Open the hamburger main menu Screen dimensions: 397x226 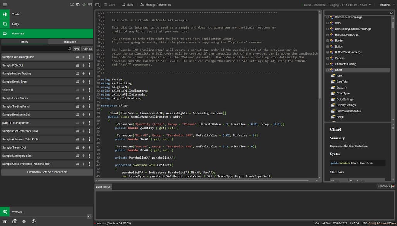pos(5,5)
